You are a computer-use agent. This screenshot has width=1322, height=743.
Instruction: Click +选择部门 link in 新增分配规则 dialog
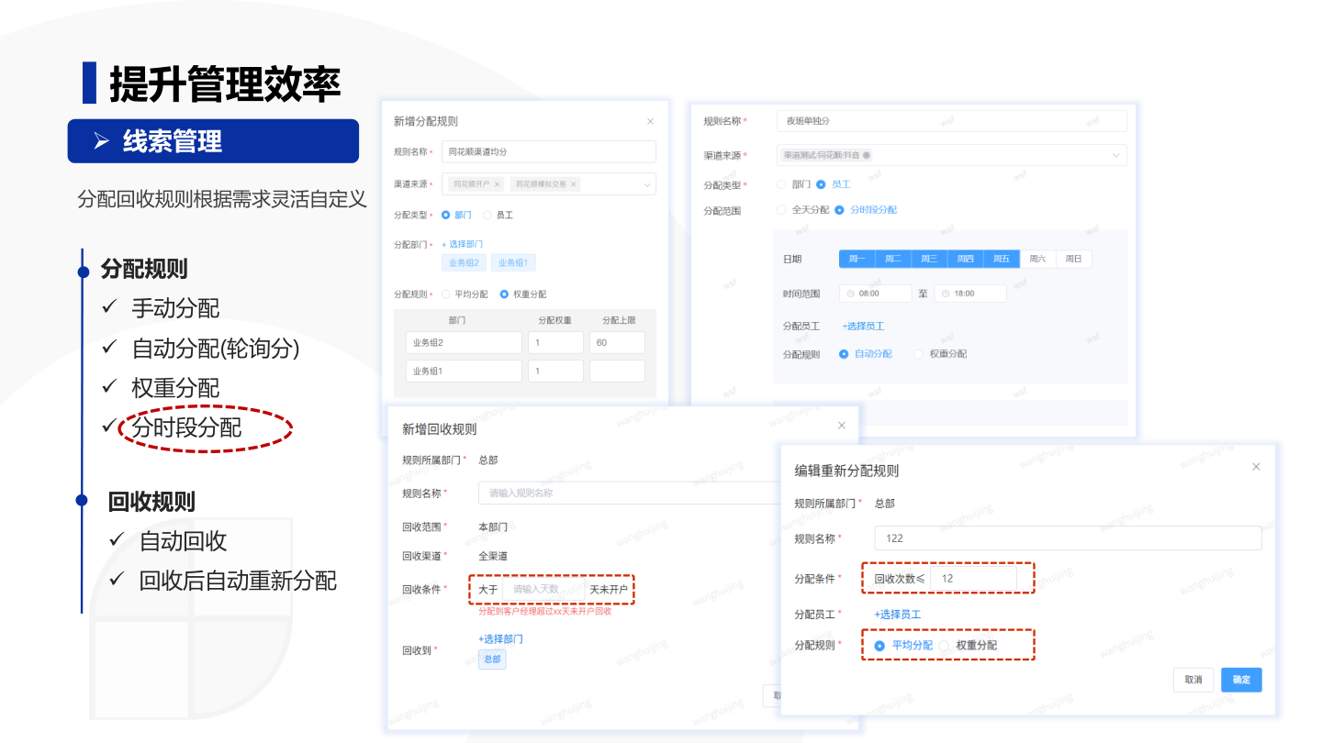tap(462, 244)
